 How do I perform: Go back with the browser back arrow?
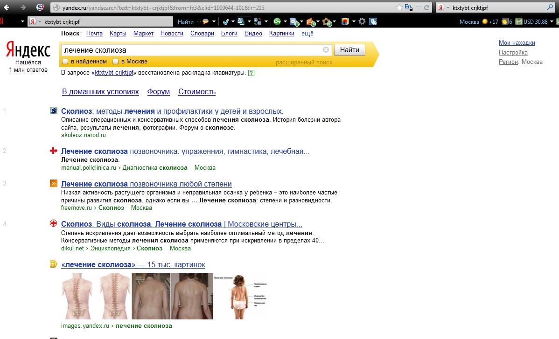pyautogui.click(x=7, y=7)
